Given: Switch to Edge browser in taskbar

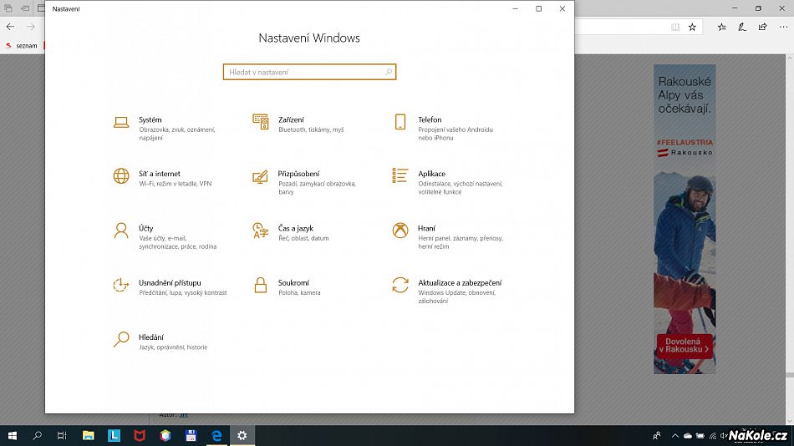Looking at the screenshot, I should pos(216,435).
